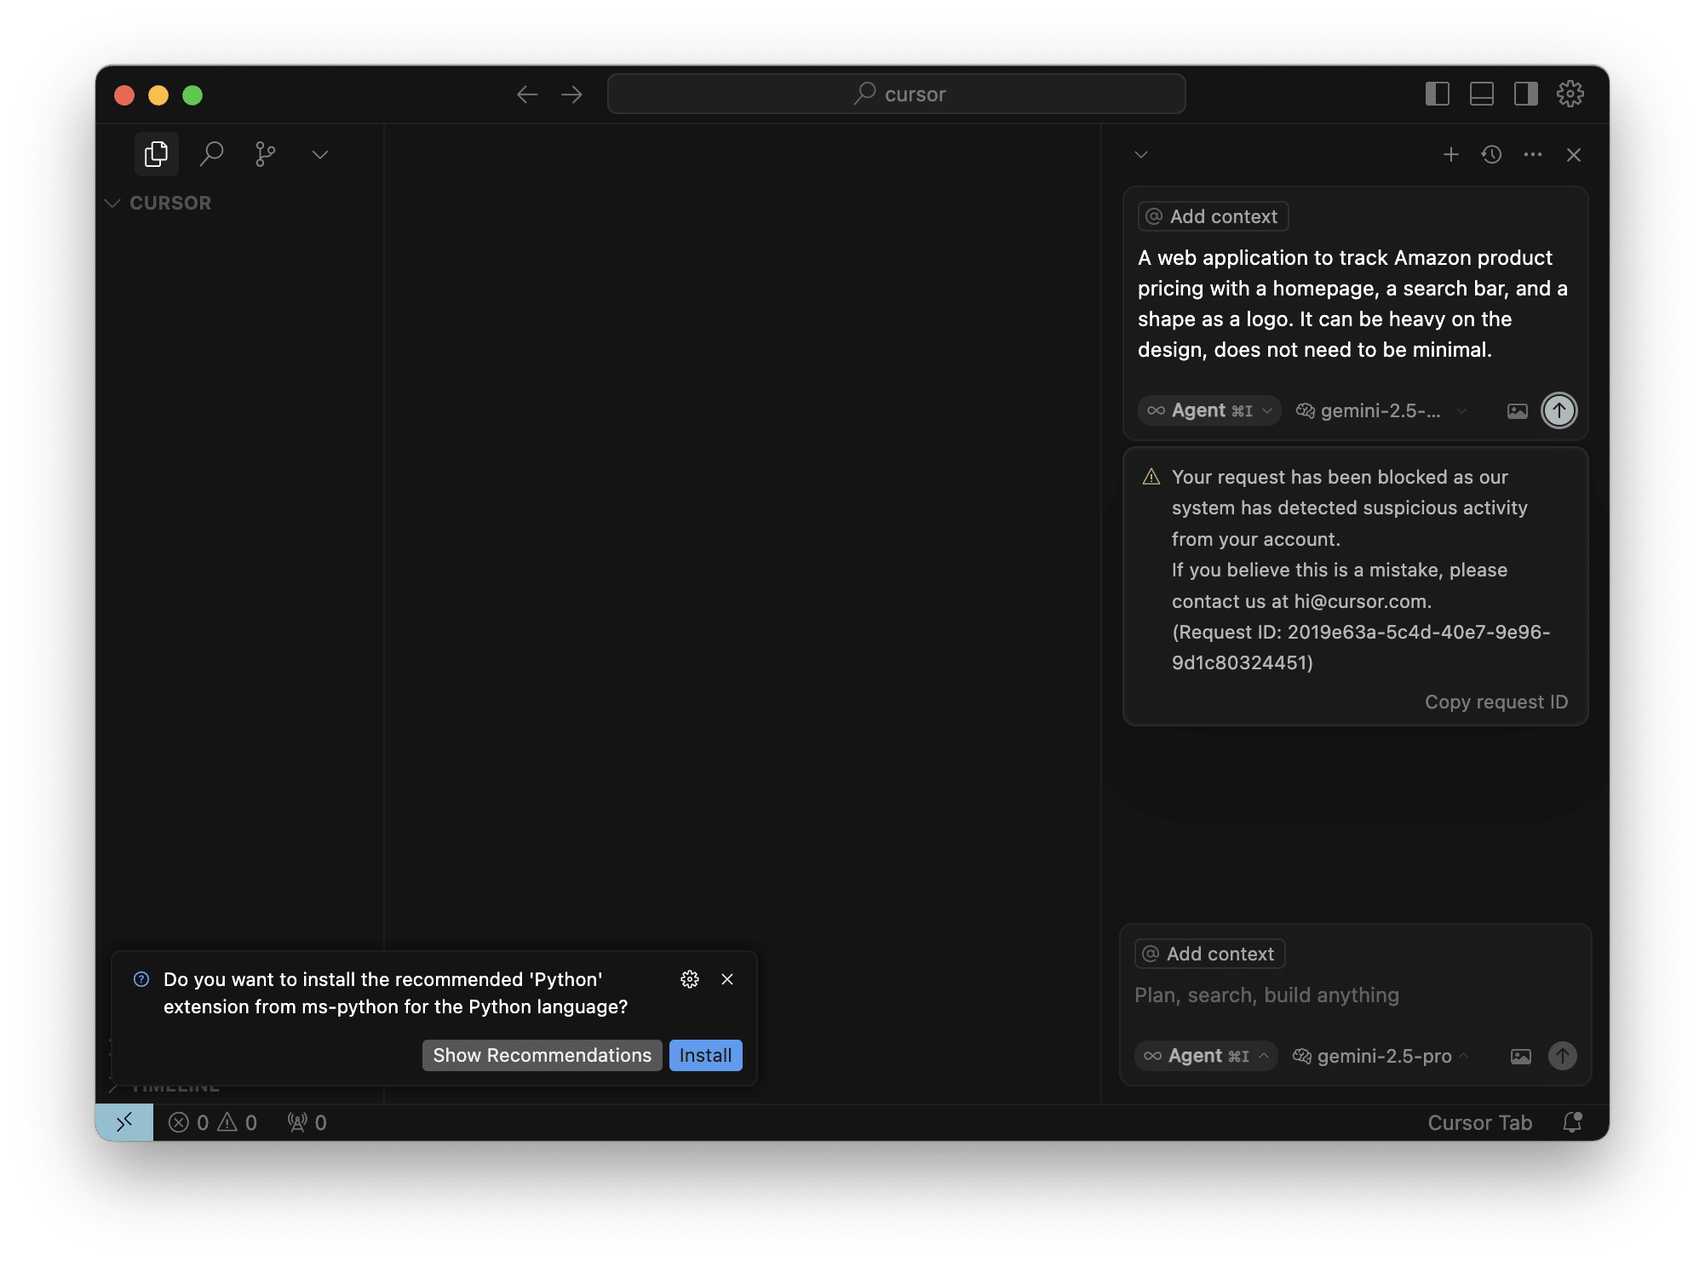Focus the Plan, search, build anything field
Image resolution: width=1705 pixels, height=1267 pixels.
tap(1354, 995)
